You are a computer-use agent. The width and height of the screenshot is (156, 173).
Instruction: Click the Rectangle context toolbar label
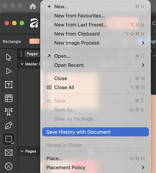(x=12, y=42)
